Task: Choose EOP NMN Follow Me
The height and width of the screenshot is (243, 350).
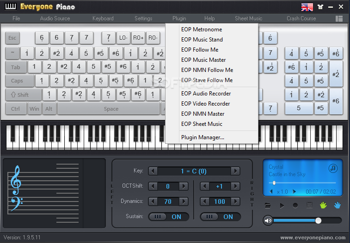Action: [212, 70]
